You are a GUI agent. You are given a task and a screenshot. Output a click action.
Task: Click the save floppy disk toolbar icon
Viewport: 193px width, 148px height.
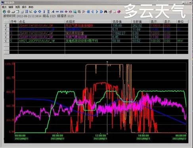pos(22,12)
